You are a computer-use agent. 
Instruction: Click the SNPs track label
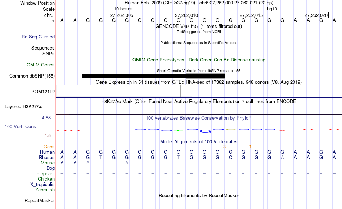click(49, 54)
